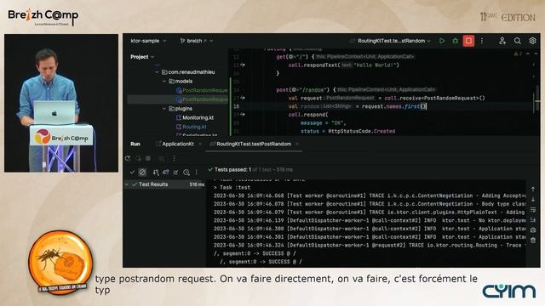
Task: Click '> Task :test' line in console
Action: tap(232, 187)
